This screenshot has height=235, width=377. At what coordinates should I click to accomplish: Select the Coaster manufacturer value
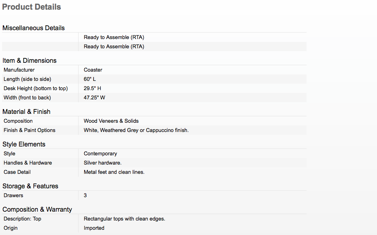pyautogui.click(x=93, y=70)
